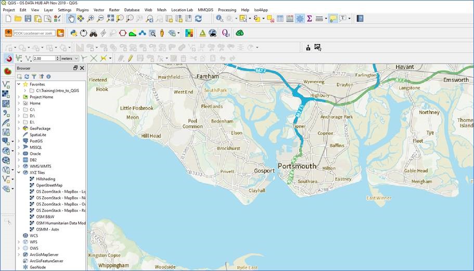Open project using yellow folder icon
Screen dimensions: 474x271
18,19
